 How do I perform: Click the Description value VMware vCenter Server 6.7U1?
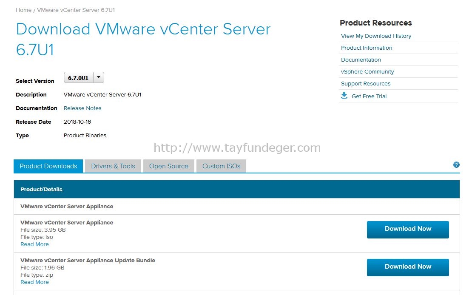tap(102, 94)
